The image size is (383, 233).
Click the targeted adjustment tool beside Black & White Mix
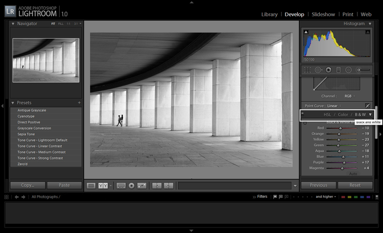pos(305,123)
